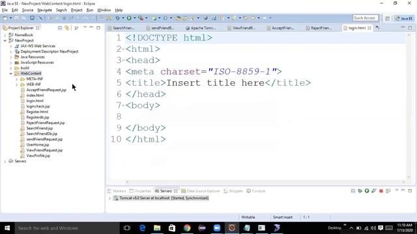
Task: Maximize the editor area
Action: [x=410, y=27]
